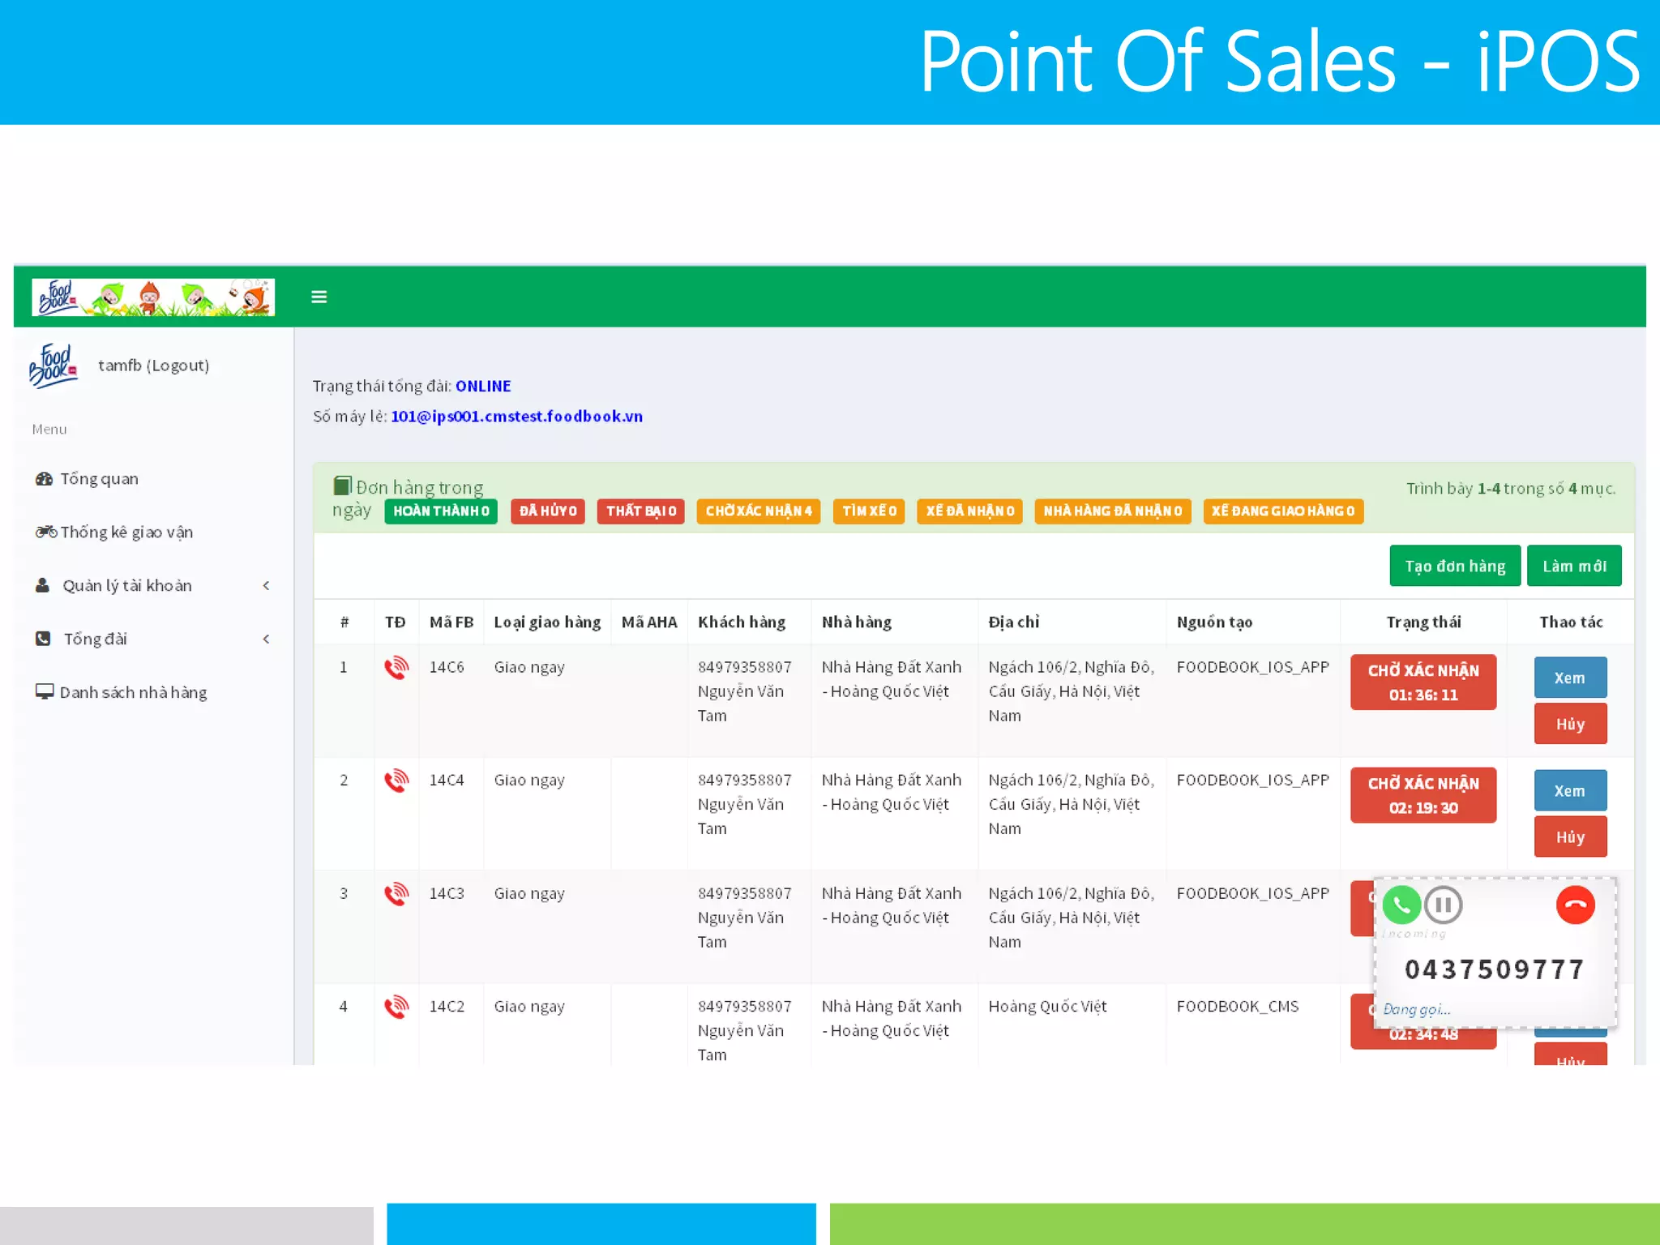Click the Foodbook banner logo
The height and width of the screenshot is (1245, 1660).
click(x=153, y=297)
